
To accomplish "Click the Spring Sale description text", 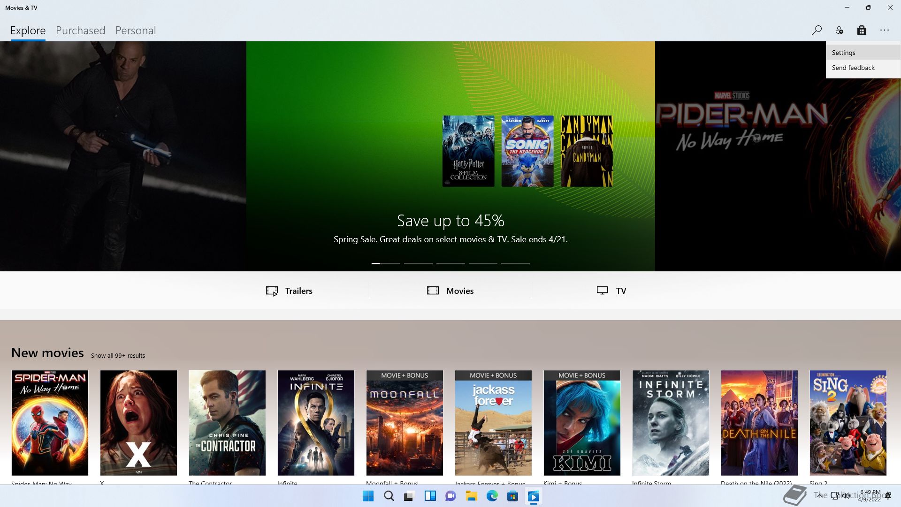I will click(450, 239).
